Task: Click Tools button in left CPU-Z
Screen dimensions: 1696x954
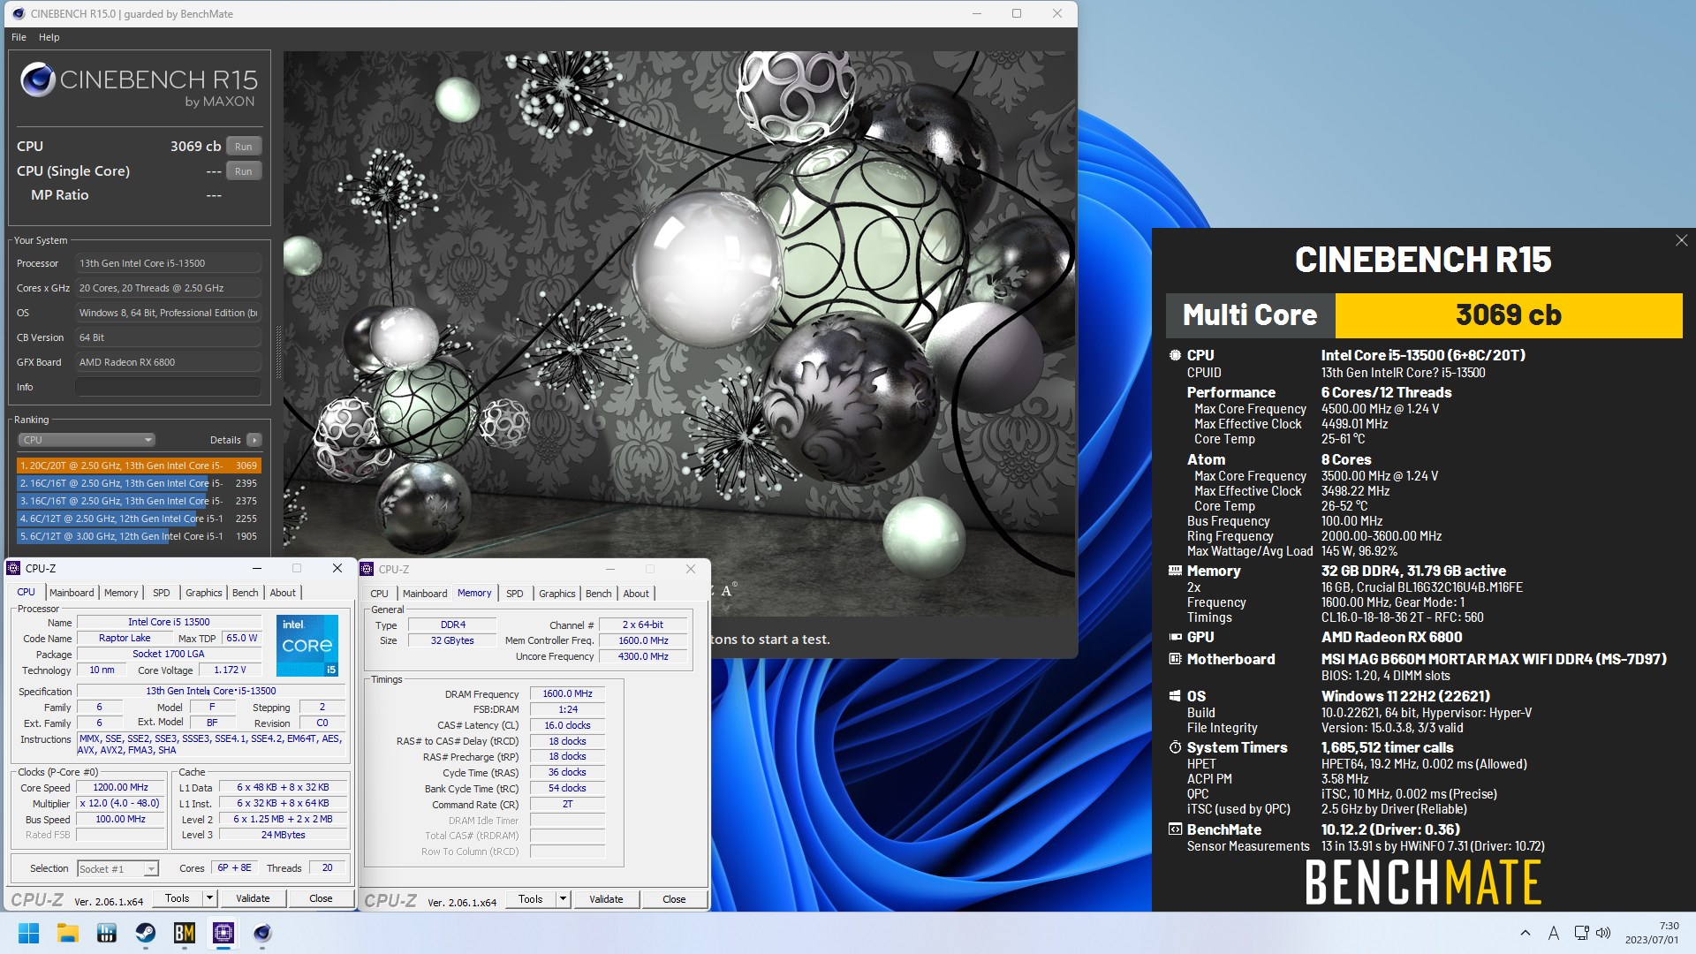Action: point(178,898)
